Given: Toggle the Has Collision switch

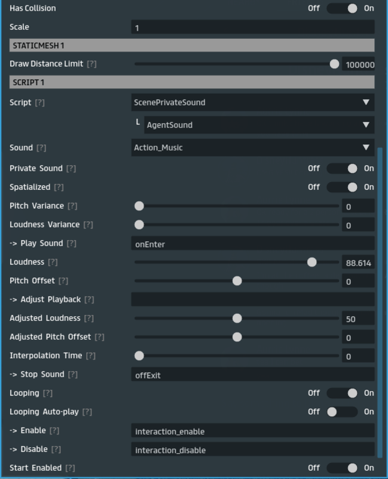Looking at the screenshot, I should tap(343, 8).
